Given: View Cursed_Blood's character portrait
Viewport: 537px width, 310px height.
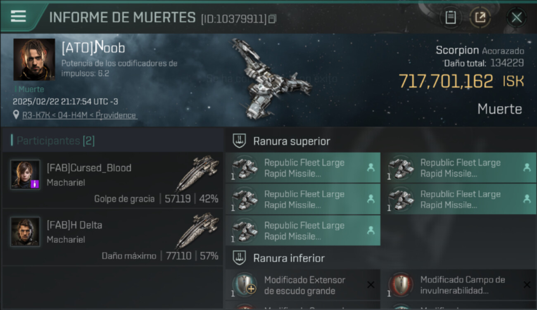Looking at the screenshot, I should click(x=25, y=174).
